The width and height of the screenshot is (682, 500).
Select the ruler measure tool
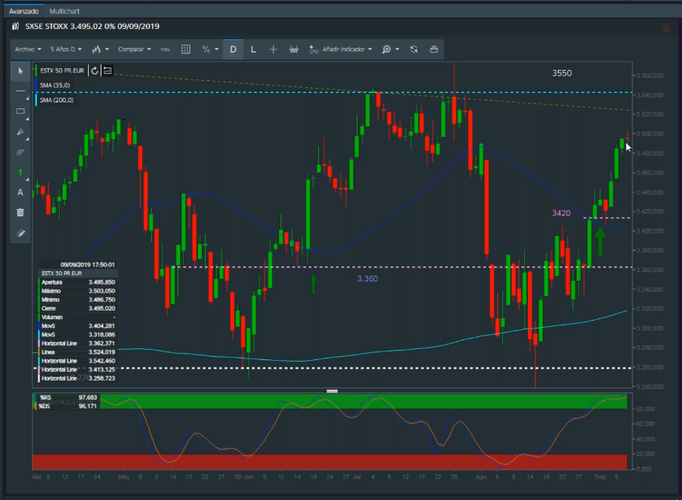click(20, 233)
